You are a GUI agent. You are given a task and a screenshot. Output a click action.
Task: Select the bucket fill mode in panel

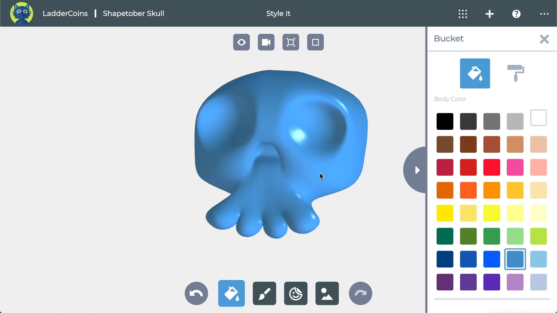pyautogui.click(x=475, y=73)
